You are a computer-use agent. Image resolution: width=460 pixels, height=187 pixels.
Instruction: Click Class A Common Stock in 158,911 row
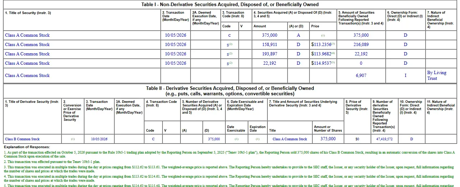(27, 45)
